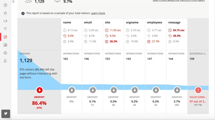The height and width of the screenshot is (120, 215).
Task: Click the red question icon next to 28.2%
Action: tap(106, 42)
